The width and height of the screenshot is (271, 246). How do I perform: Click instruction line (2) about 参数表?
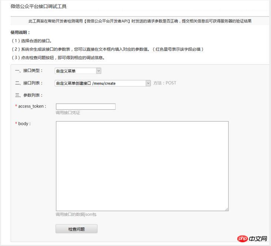coord(107,49)
